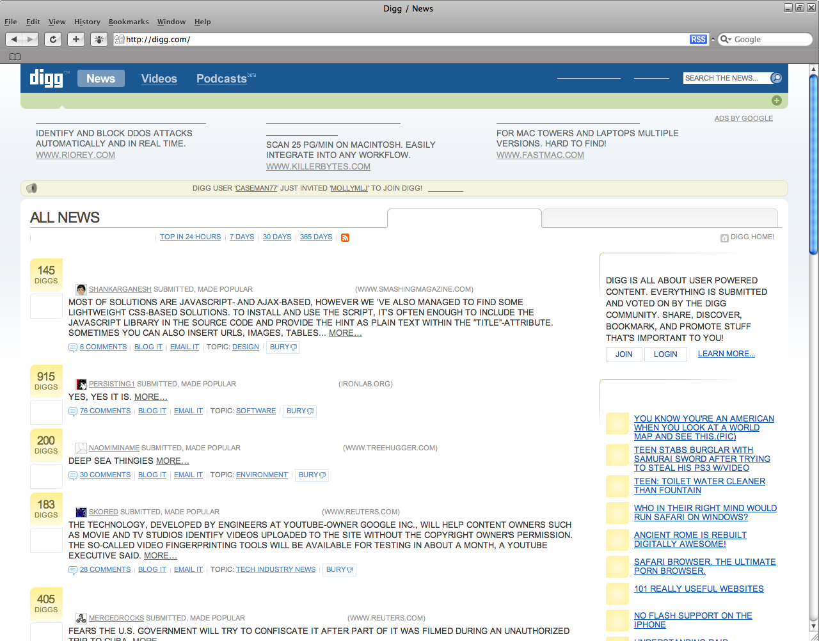The height and width of the screenshot is (641, 819).
Task: Click the vertical scrollbar thumb
Action: [x=813, y=165]
